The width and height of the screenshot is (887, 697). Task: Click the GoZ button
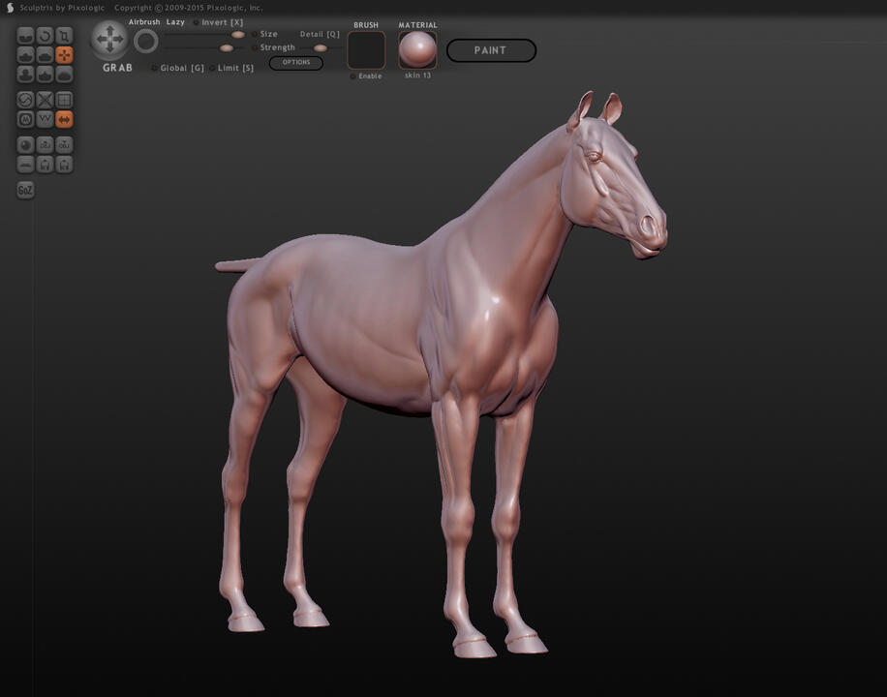(25, 190)
